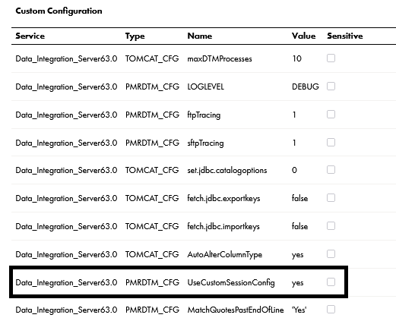Enable Sensitive for ftpTracing
This screenshot has height=321, width=396.
(331, 115)
